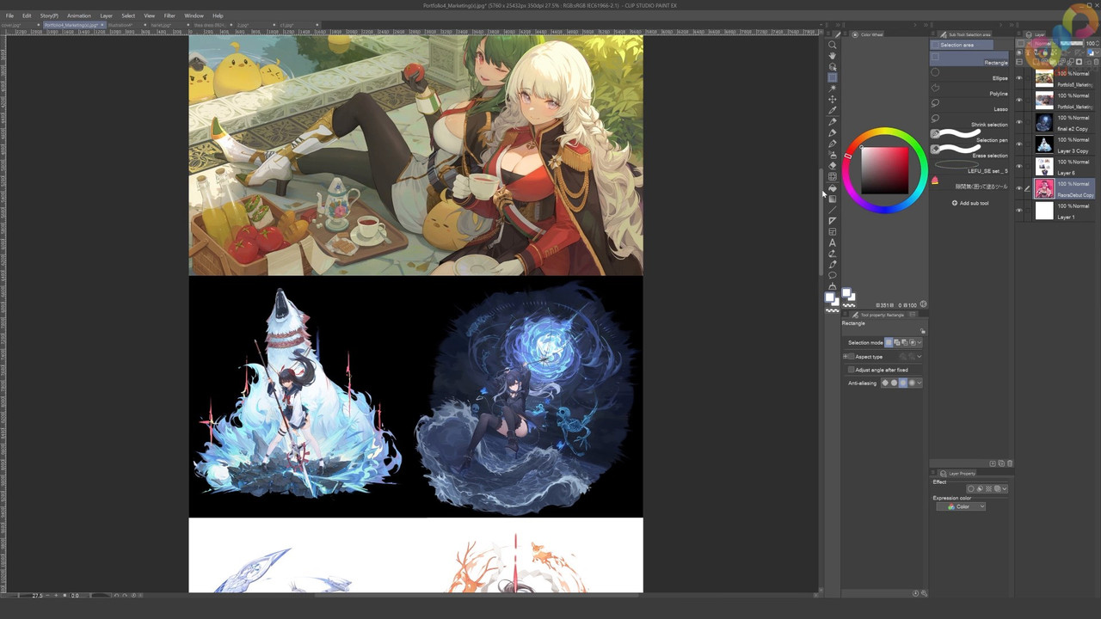
Task: Hide the Layer 6 layer
Action: (x=1019, y=166)
